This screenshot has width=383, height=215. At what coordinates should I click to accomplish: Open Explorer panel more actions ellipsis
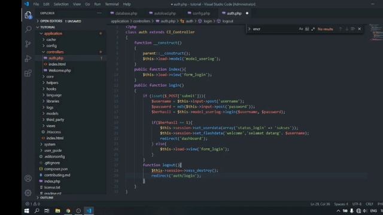tap(99, 13)
